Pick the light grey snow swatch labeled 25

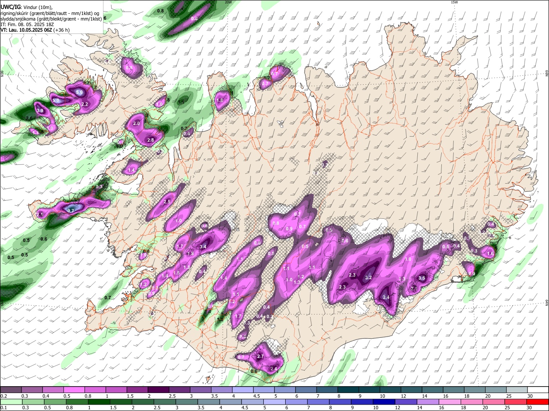pos(517,390)
